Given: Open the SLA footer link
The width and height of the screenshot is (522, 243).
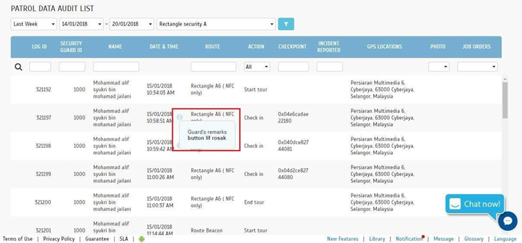Looking at the screenshot, I should [123, 239].
